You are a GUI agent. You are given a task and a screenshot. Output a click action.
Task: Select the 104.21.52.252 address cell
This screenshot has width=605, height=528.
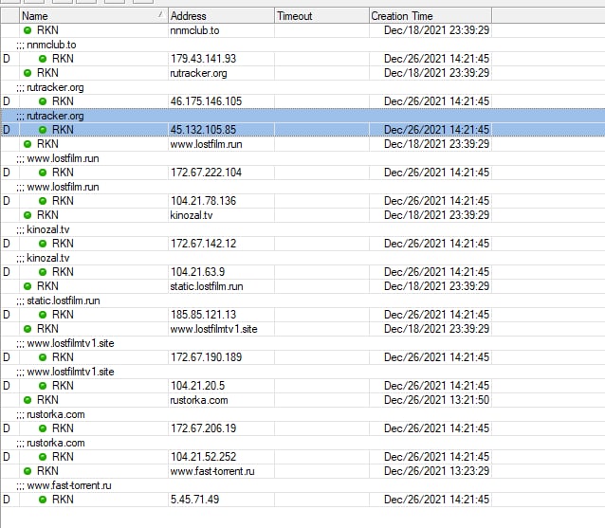[221, 457]
